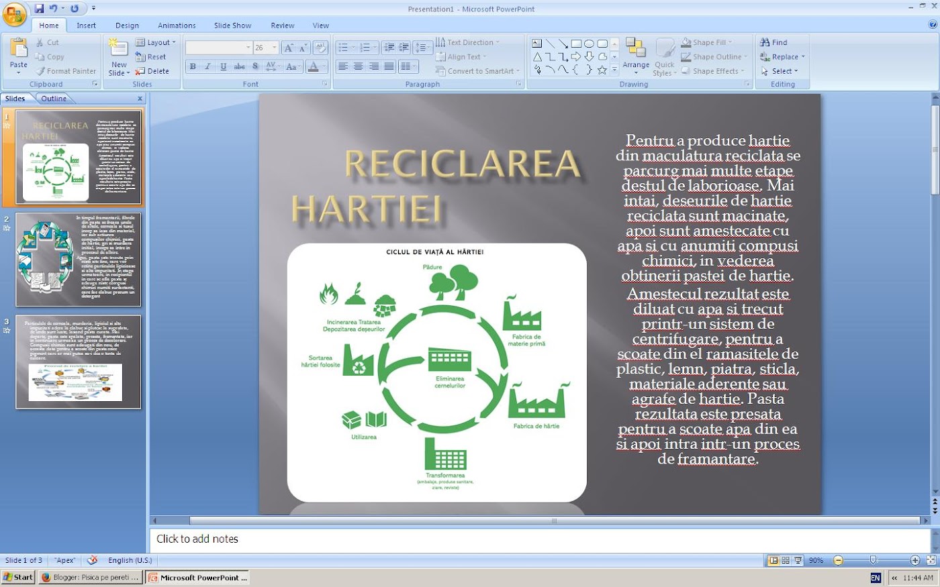
Task: Toggle Text Shadow formatting
Action: click(x=255, y=66)
